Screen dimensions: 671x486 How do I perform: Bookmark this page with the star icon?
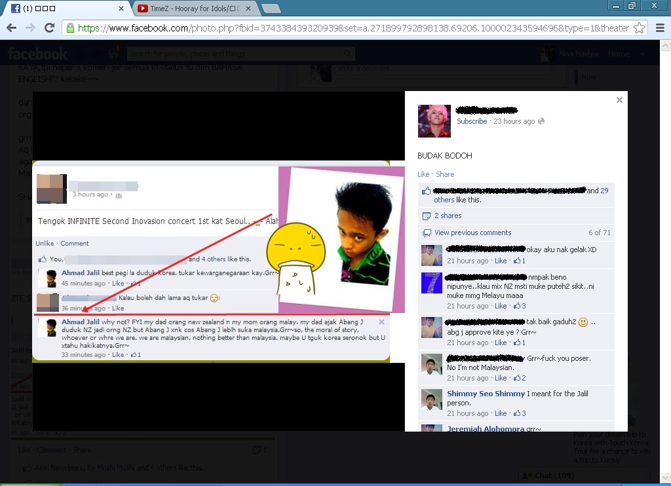tap(640, 28)
